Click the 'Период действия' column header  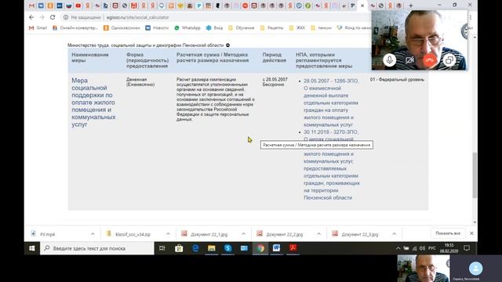275,57
